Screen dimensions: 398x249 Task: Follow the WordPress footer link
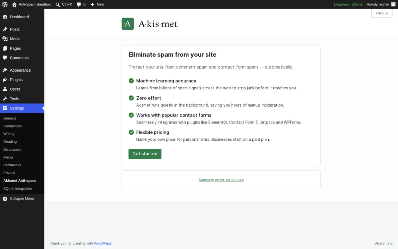tap(103, 243)
